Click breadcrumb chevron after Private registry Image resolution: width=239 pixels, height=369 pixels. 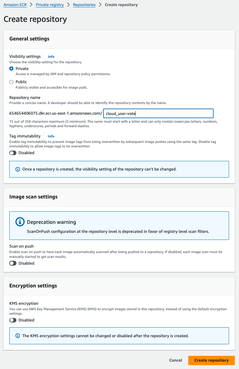[x=68, y=5]
